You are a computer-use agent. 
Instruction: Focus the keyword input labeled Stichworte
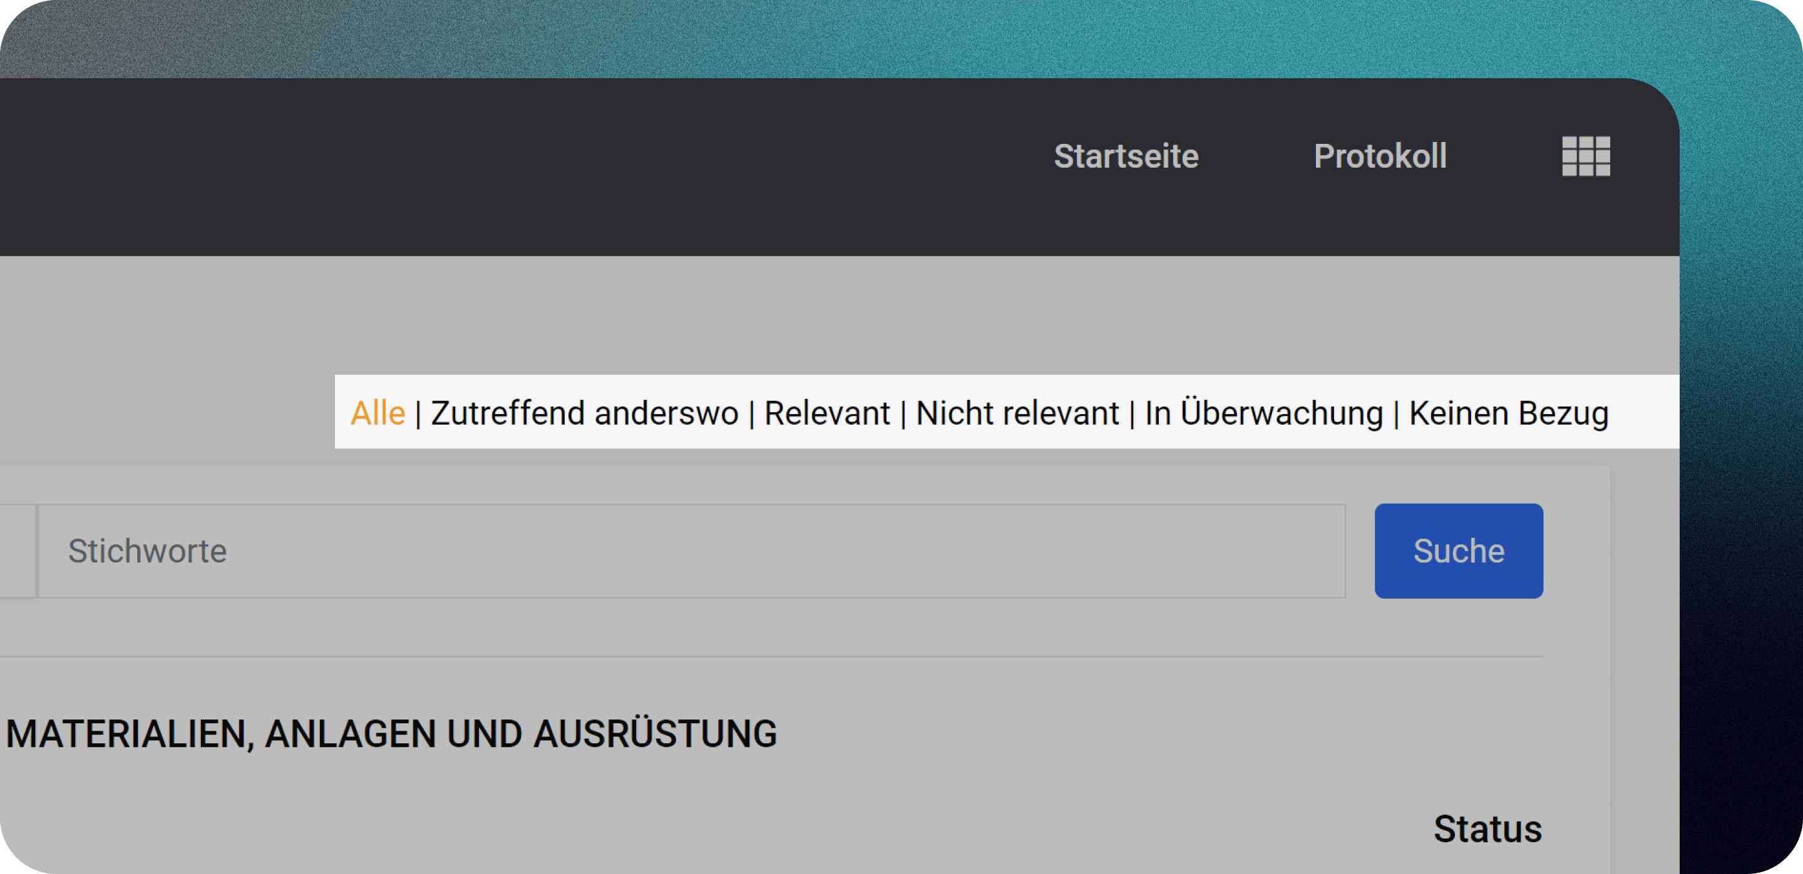click(x=692, y=551)
